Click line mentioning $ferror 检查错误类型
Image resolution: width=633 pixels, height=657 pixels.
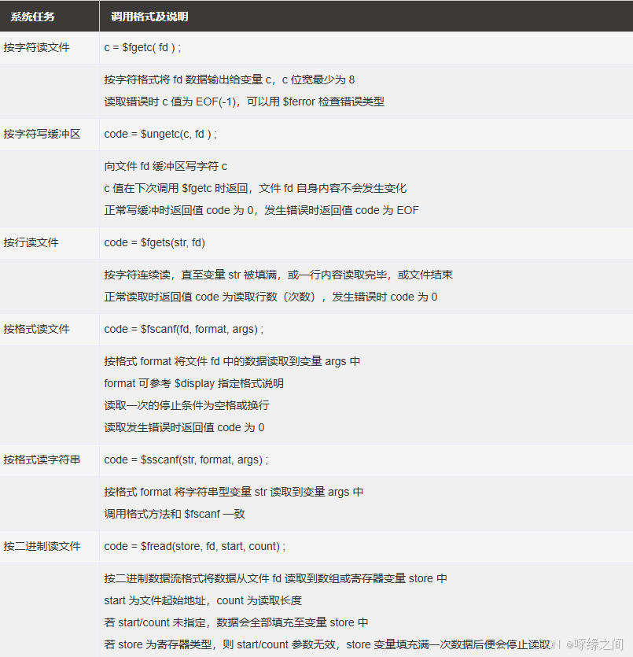pyautogui.click(x=244, y=102)
